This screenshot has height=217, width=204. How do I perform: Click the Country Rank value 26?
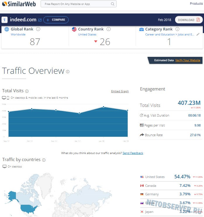pyautogui.click(x=105, y=42)
